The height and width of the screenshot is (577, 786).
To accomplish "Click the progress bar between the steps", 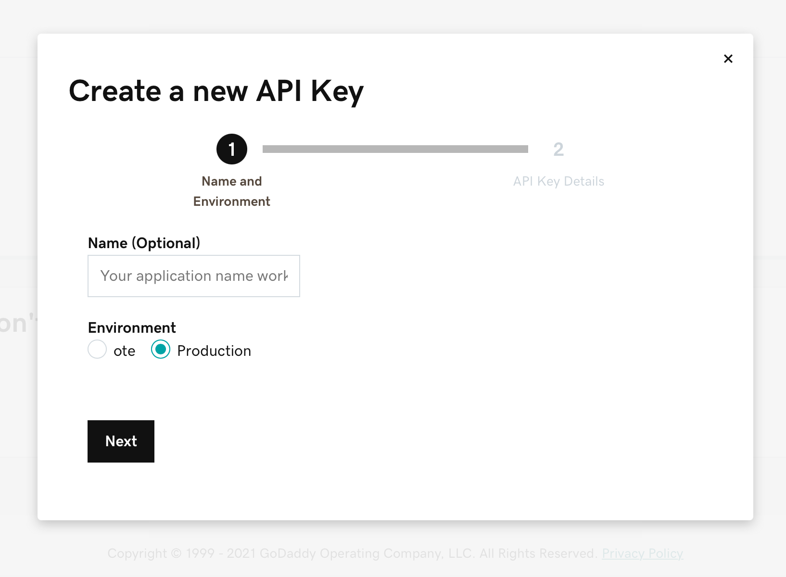I will click(395, 149).
